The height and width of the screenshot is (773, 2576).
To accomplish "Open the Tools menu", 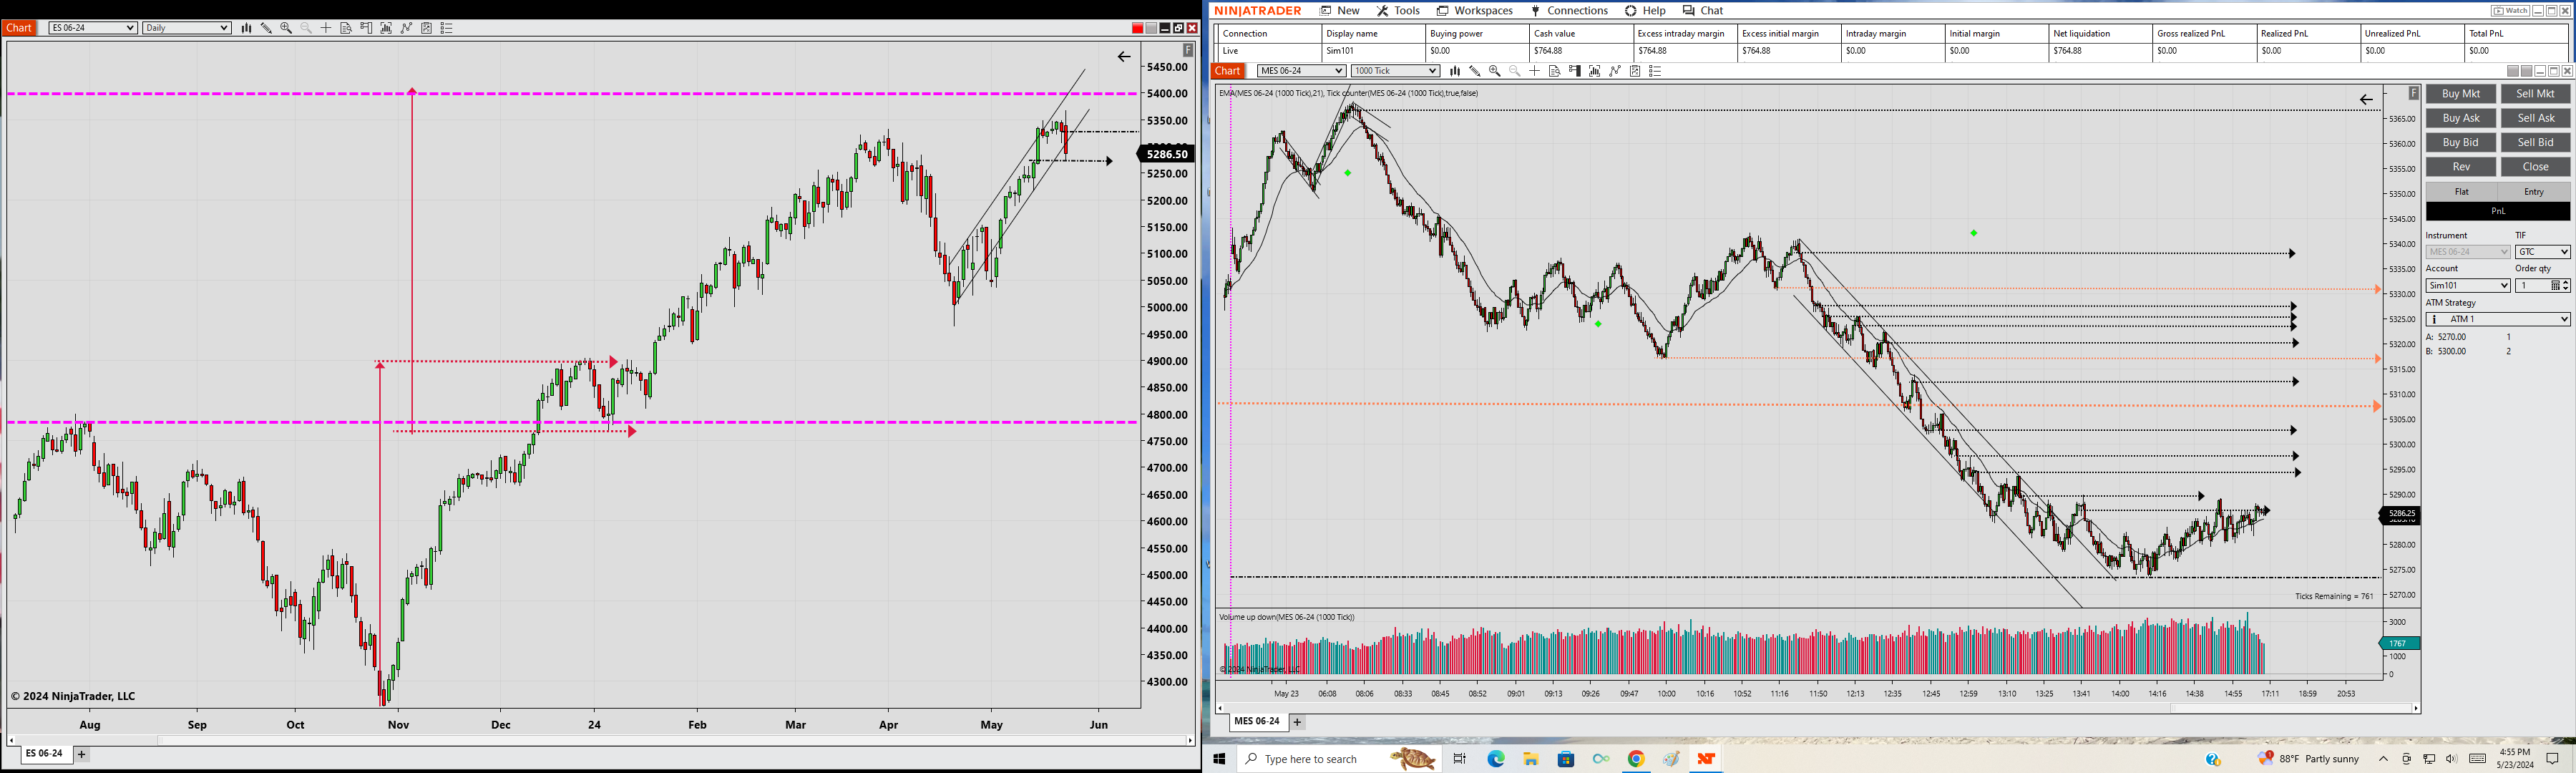I will 1398,11.
